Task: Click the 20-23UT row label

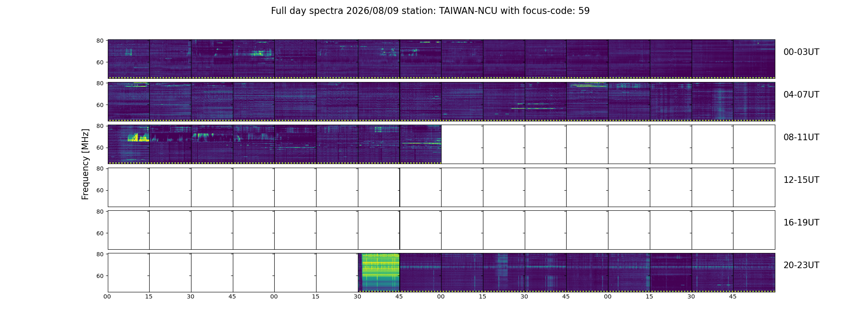Action: (801, 265)
